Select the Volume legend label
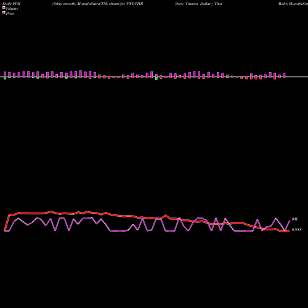The image size is (308, 308). coord(12,9)
